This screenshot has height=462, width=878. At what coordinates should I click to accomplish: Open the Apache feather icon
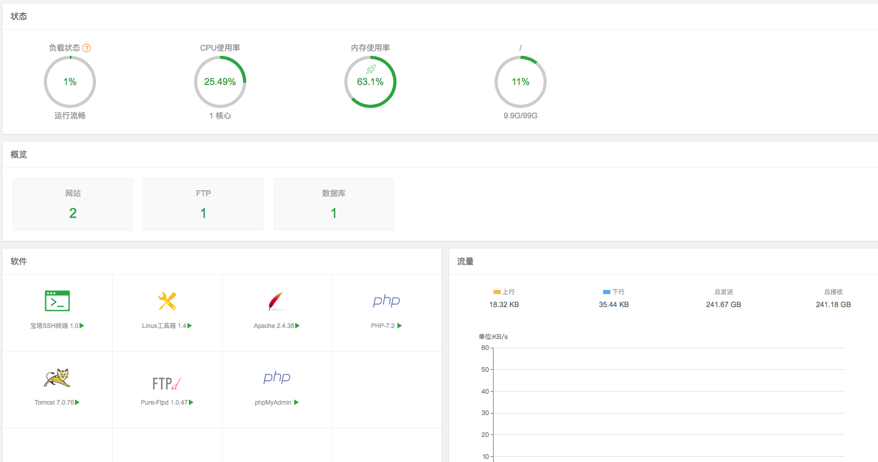(276, 301)
